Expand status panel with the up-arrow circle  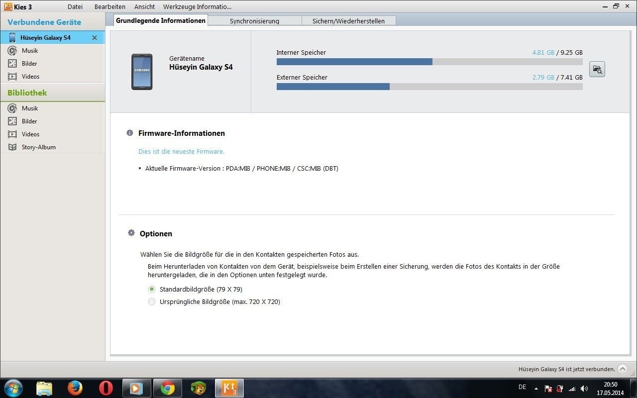623,369
